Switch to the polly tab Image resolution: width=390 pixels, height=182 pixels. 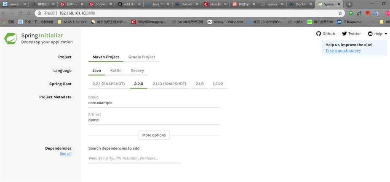pyautogui.click(x=101, y=4)
